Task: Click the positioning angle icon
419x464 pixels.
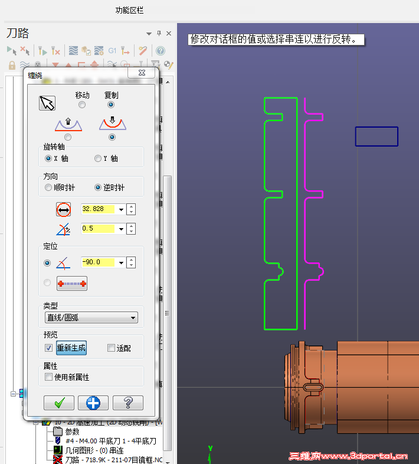Action: [63, 263]
